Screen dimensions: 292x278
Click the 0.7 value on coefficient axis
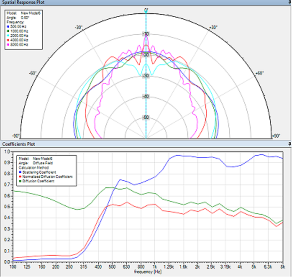tap(7, 185)
